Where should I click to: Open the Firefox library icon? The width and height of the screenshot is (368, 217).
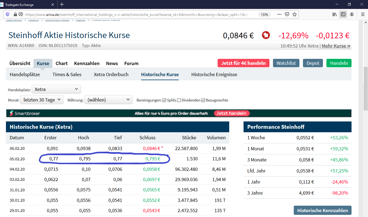[x=335, y=14]
